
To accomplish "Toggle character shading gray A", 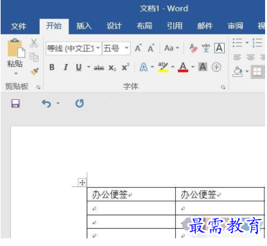I will tap(203, 67).
